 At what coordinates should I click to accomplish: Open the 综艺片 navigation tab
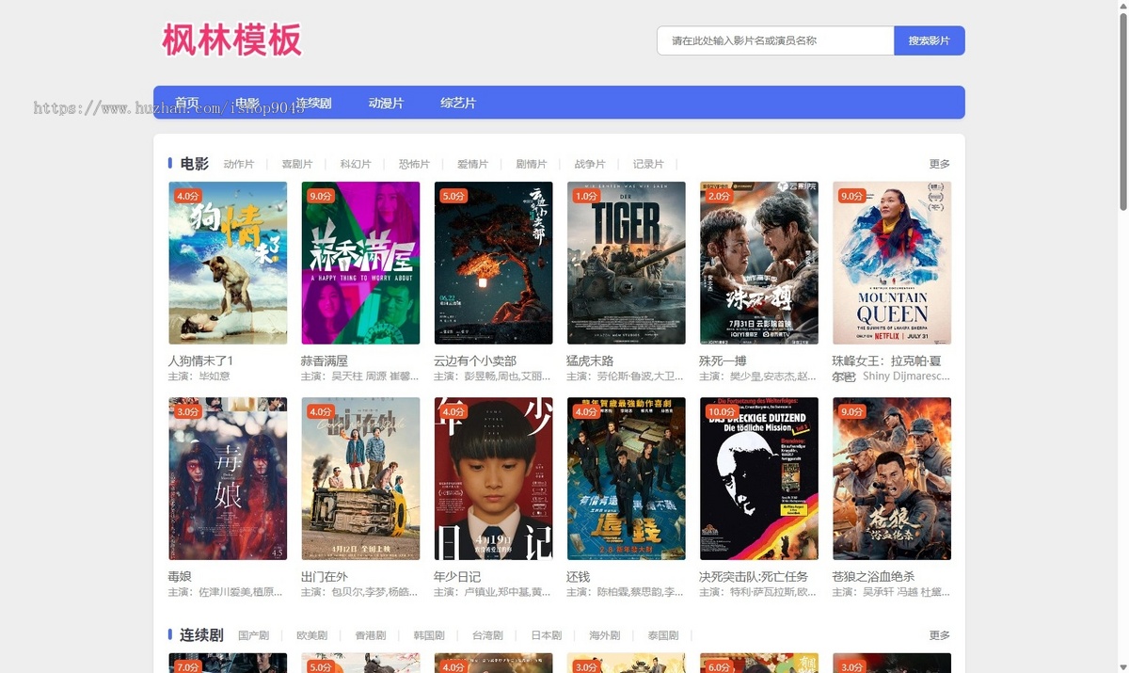[458, 103]
